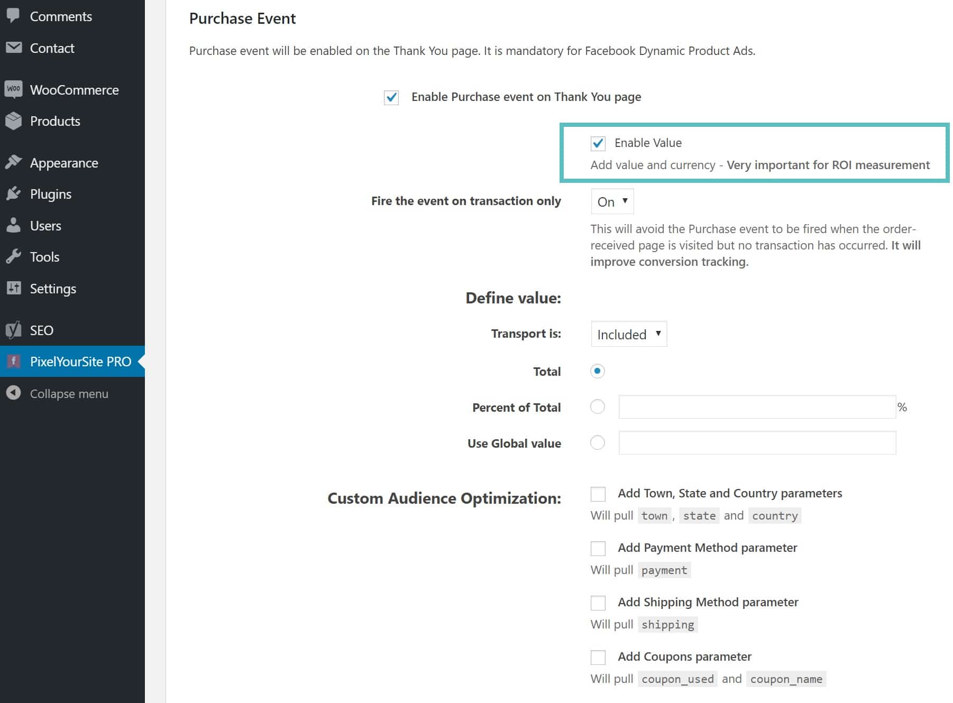Click the Plugins plug icon
This screenshot has height=703, width=953.
tap(14, 193)
